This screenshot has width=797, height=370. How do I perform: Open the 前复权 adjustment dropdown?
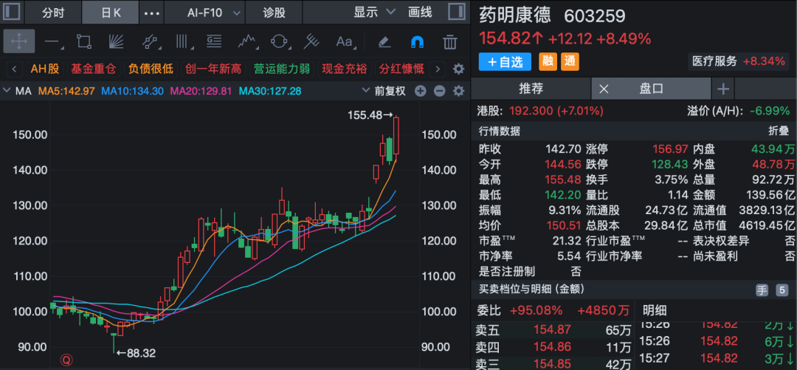pyautogui.click(x=384, y=92)
